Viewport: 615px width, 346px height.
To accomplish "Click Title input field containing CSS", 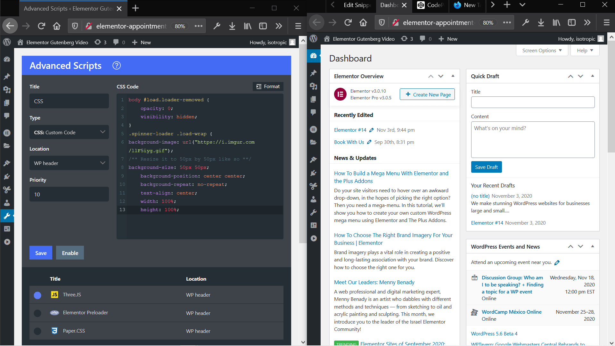I will coord(69,101).
